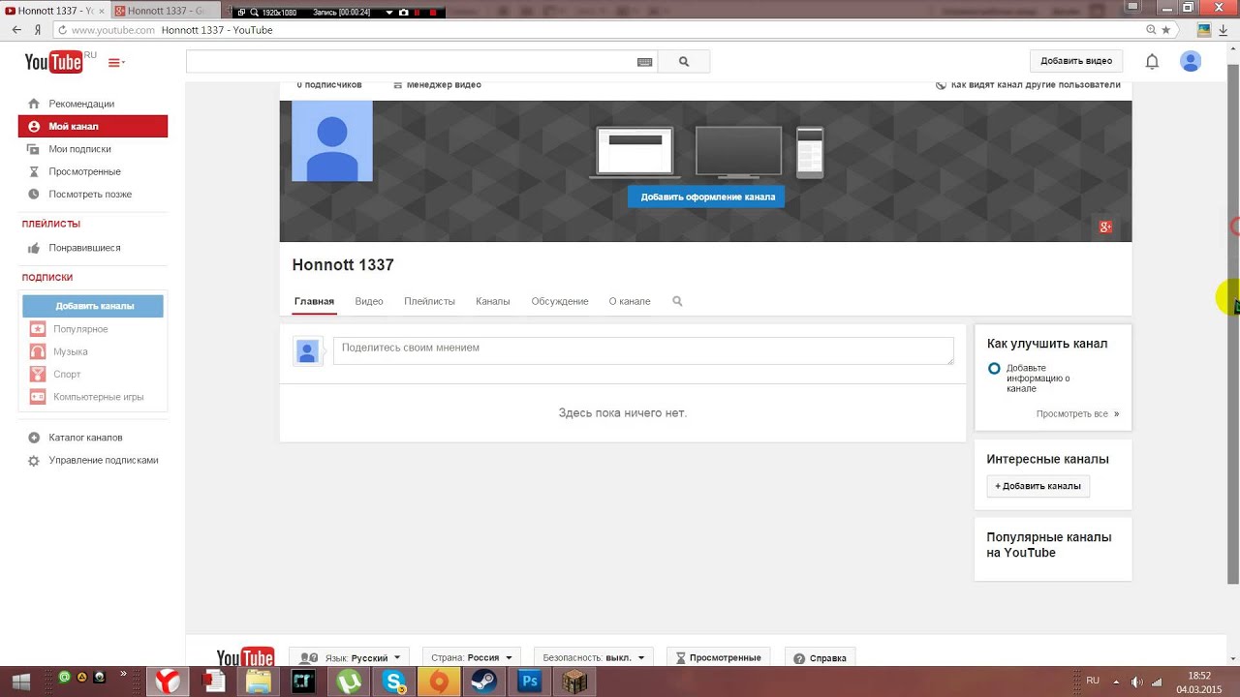Image resolution: width=1240 pixels, height=697 pixels.
Task: Switch to the 'Видео' tab
Action: tap(369, 301)
